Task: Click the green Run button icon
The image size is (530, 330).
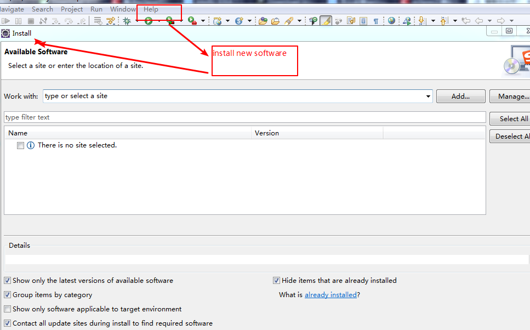Action: click(149, 21)
